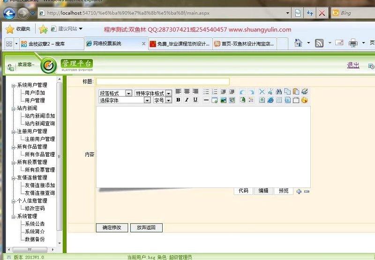Open RSS feeds icon

tap(319, 43)
